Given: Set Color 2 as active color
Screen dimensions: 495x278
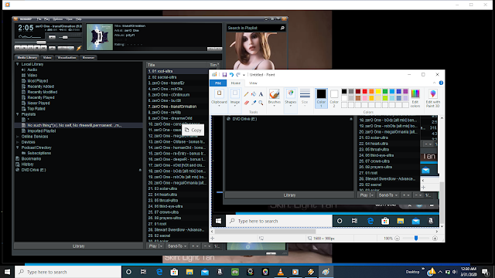Looking at the screenshot, I should pyautogui.click(x=334, y=98).
